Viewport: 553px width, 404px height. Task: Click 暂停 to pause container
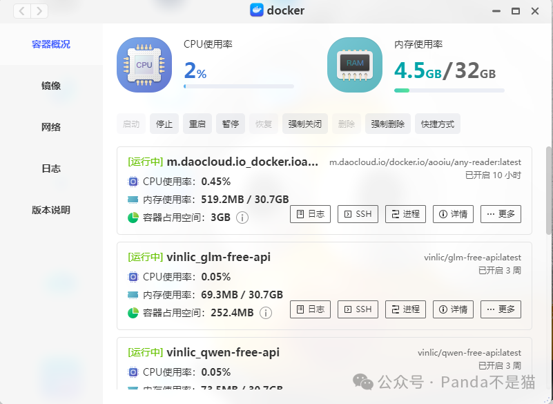[x=231, y=124]
